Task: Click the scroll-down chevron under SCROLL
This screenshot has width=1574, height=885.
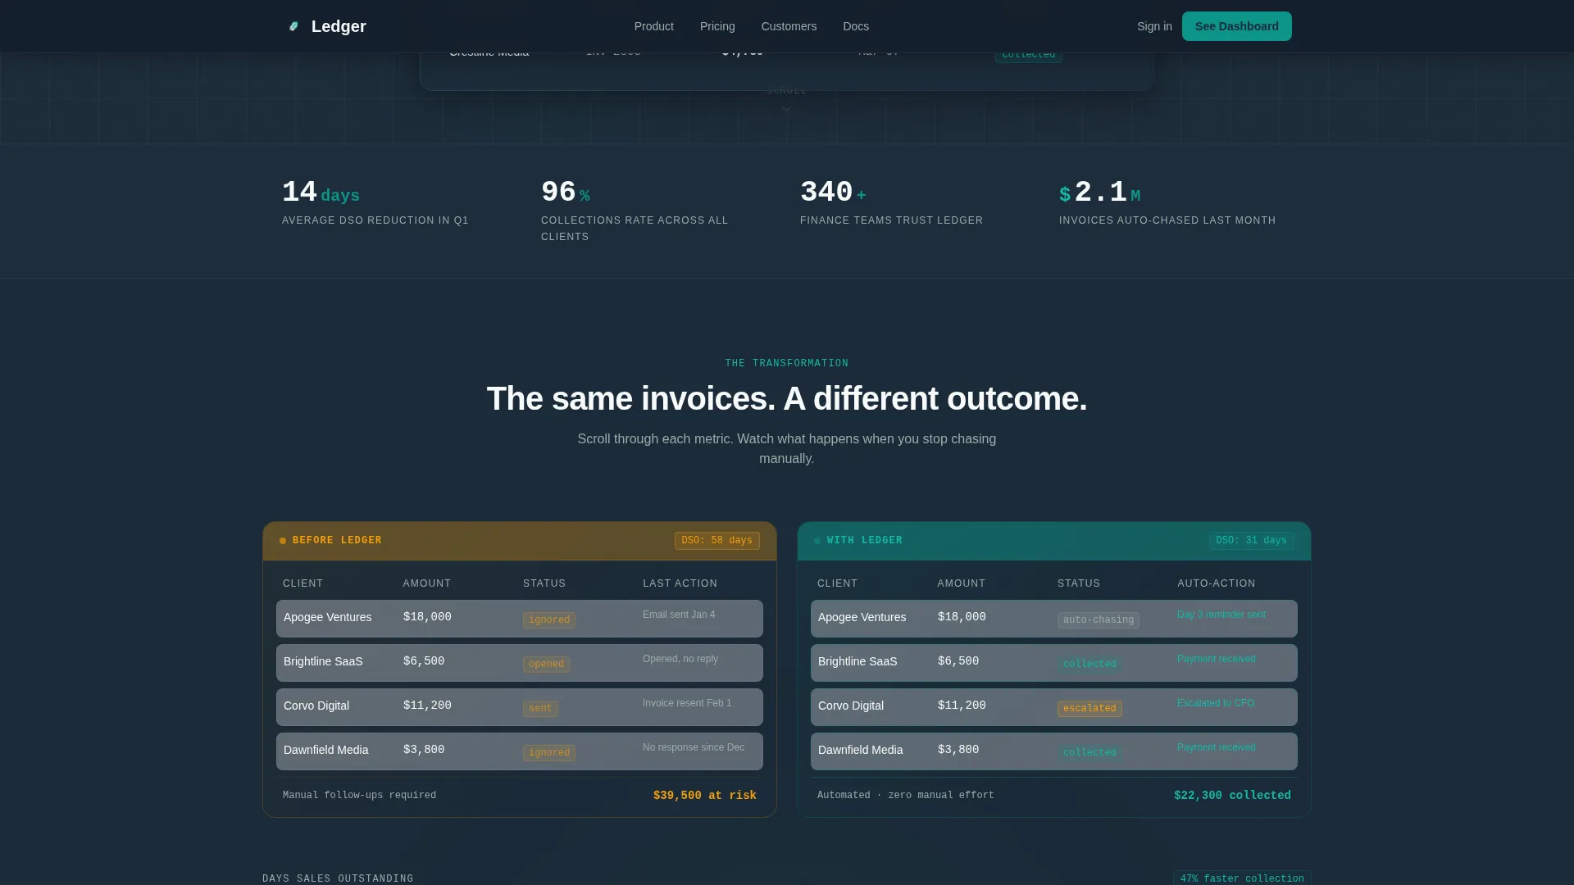Action: (x=786, y=108)
